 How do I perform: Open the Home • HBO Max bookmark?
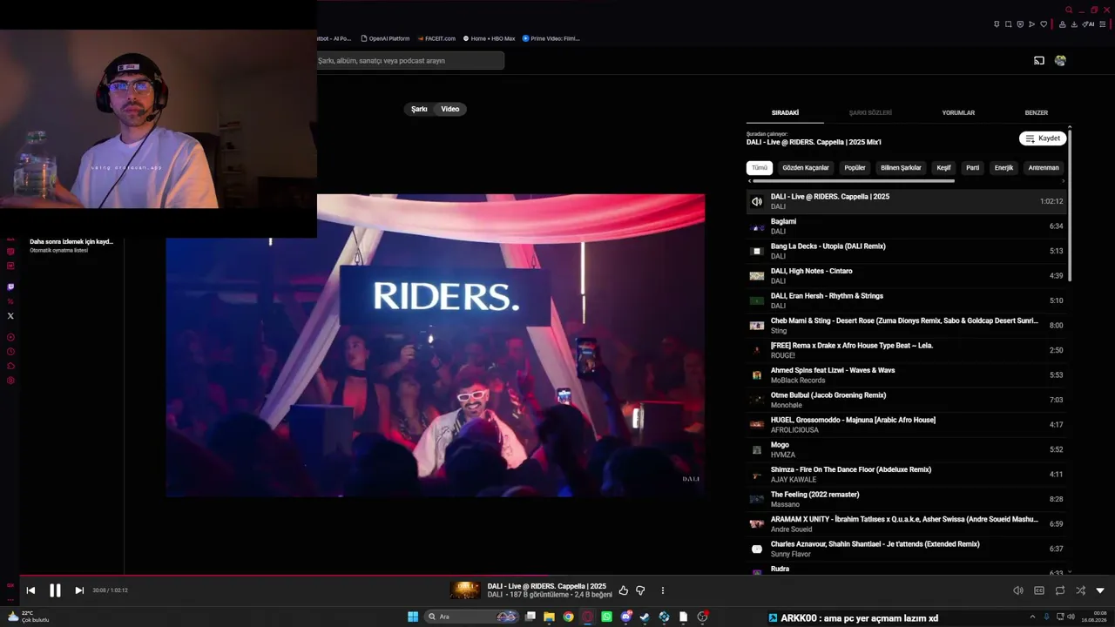(490, 38)
